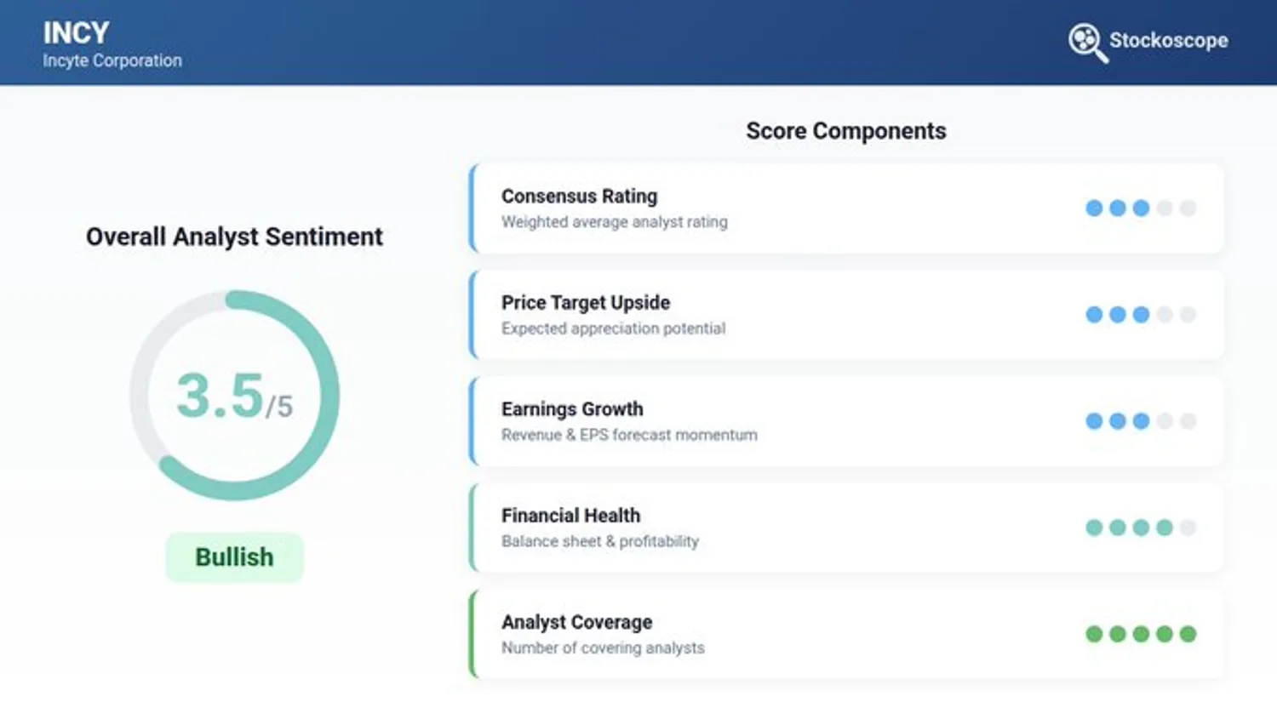This screenshot has height=719, width=1277.
Task: Click the Bullish sentiment badge
Action: coord(234,557)
